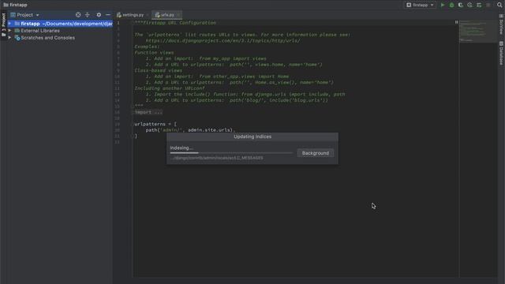Collapse all with the expand/collapse icon in the Project panel
Screen dimensions: 505x284
[88, 15]
